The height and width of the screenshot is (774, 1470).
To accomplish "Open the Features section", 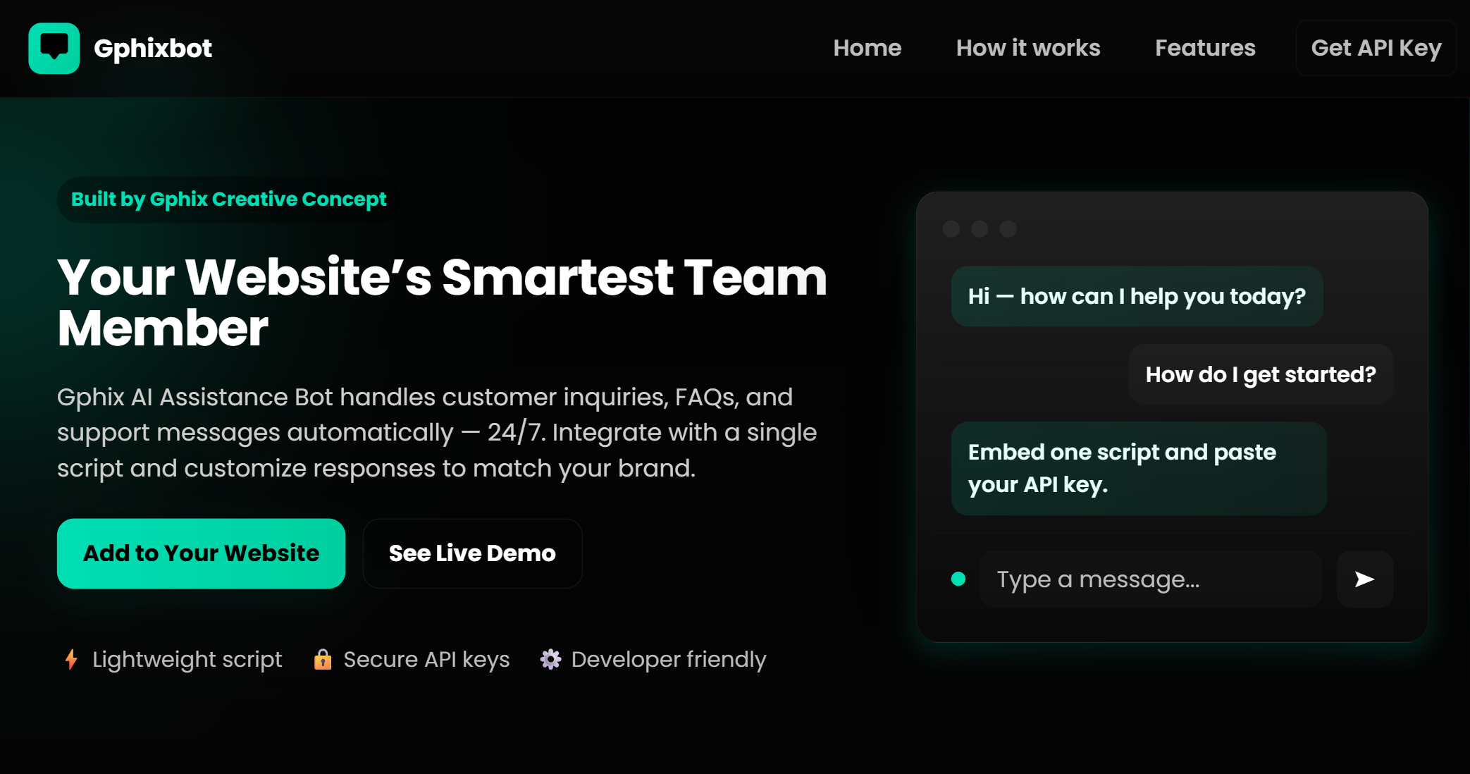I will (1204, 48).
